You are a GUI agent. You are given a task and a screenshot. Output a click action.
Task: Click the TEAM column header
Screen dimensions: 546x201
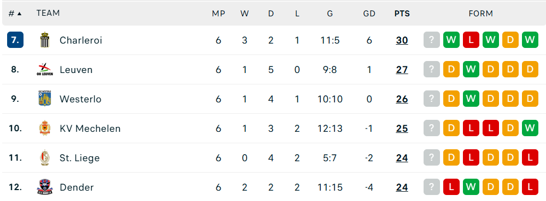pos(48,13)
